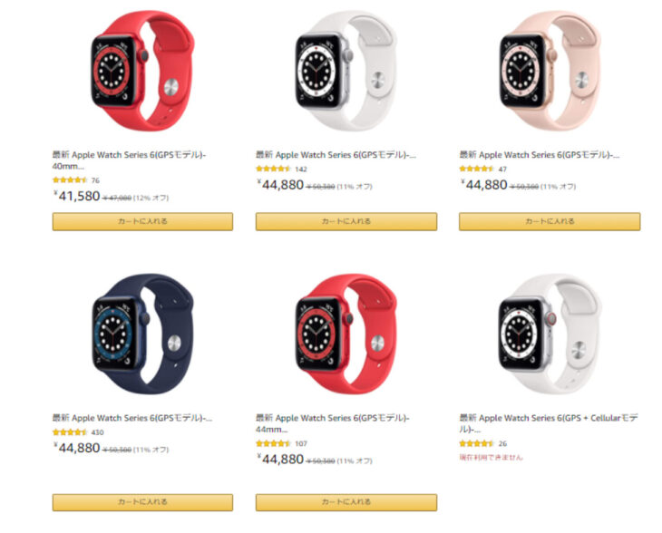The image size is (662, 533).
Task: Open the 107 reviews count link
Action: click(x=301, y=443)
